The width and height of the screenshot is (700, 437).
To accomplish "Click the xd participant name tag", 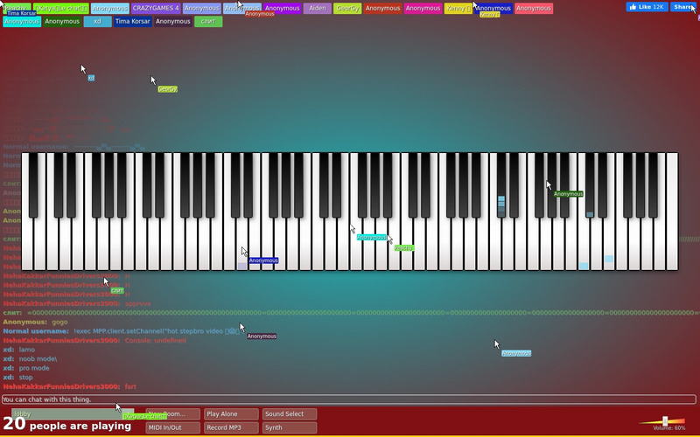I will tap(97, 21).
